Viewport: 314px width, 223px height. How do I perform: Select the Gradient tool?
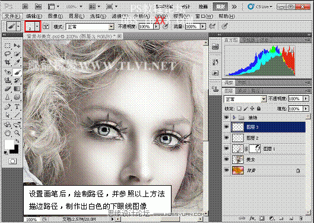click(17, 89)
